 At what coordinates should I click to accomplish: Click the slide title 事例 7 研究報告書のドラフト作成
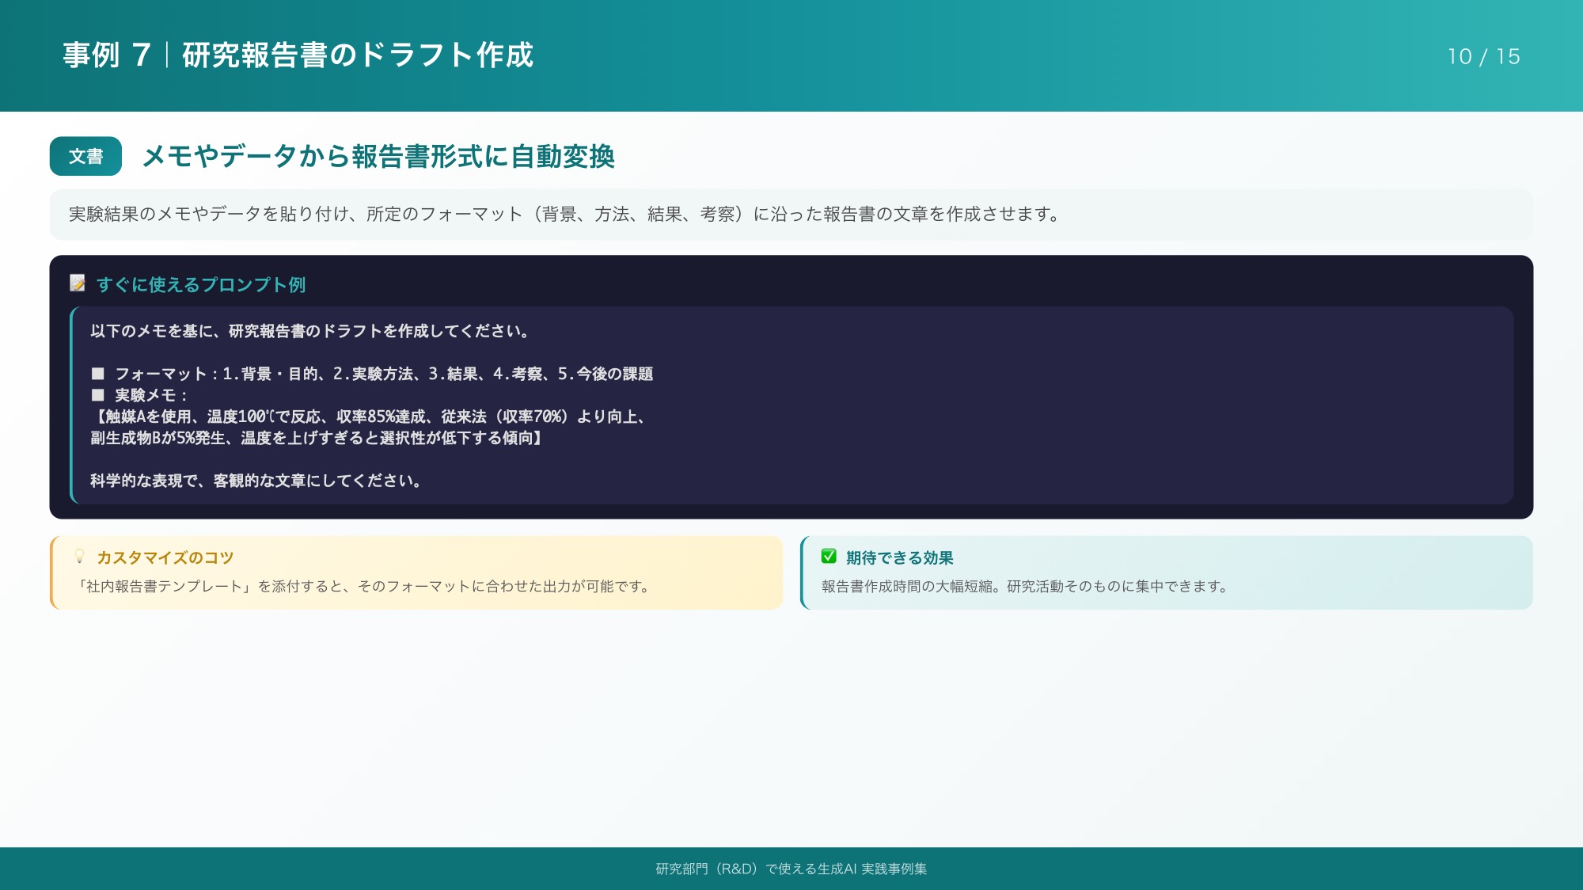click(x=298, y=55)
